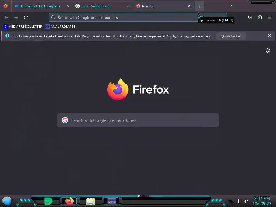Click the Firefox taskbar icon
Screen dimensions: 276x207
[x=70, y=201]
